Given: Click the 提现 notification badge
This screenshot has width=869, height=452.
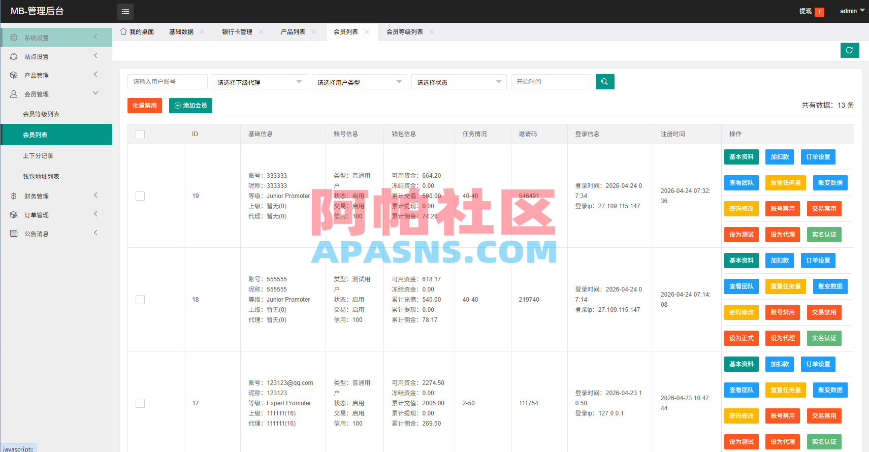Looking at the screenshot, I should click(819, 12).
